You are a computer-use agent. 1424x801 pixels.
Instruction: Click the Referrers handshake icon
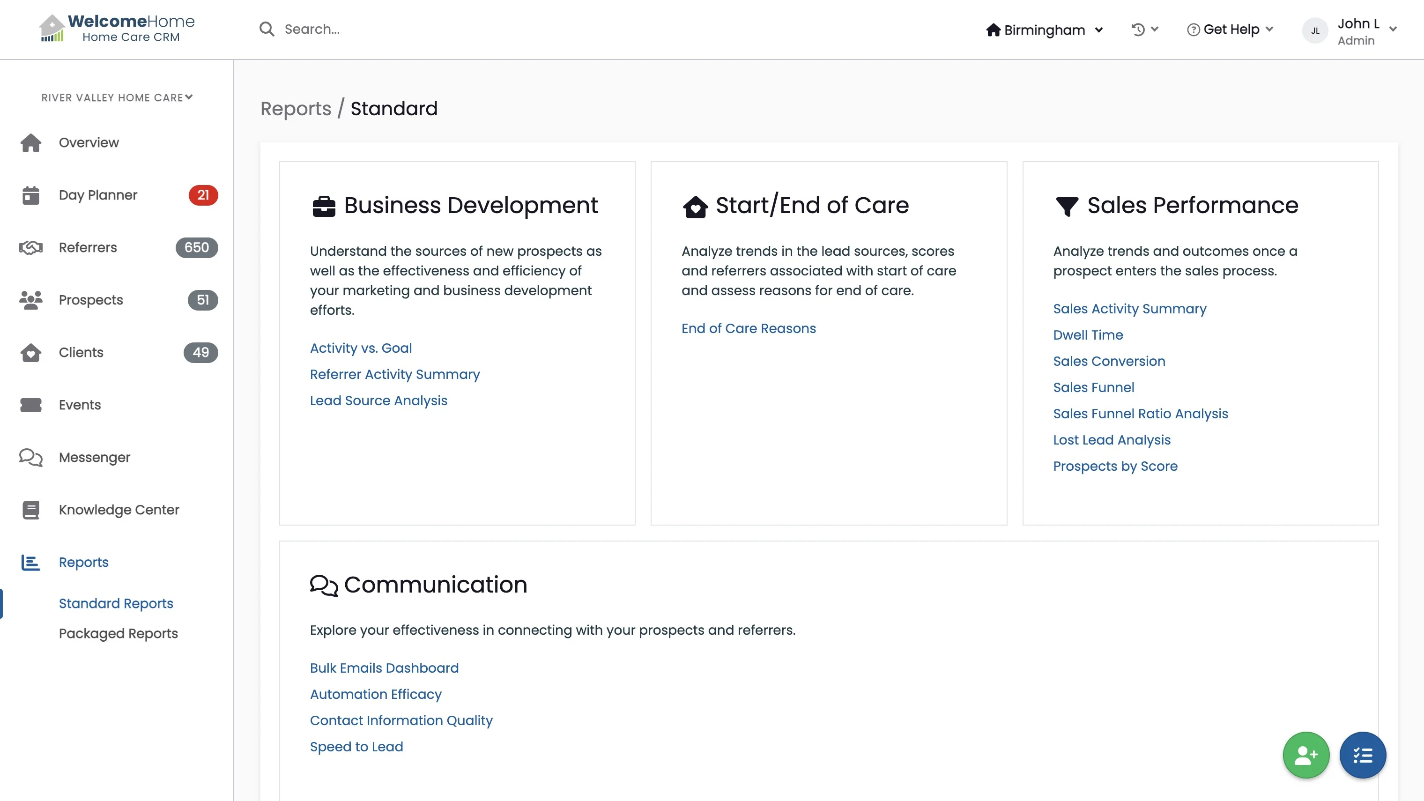click(x=30, y=248)
